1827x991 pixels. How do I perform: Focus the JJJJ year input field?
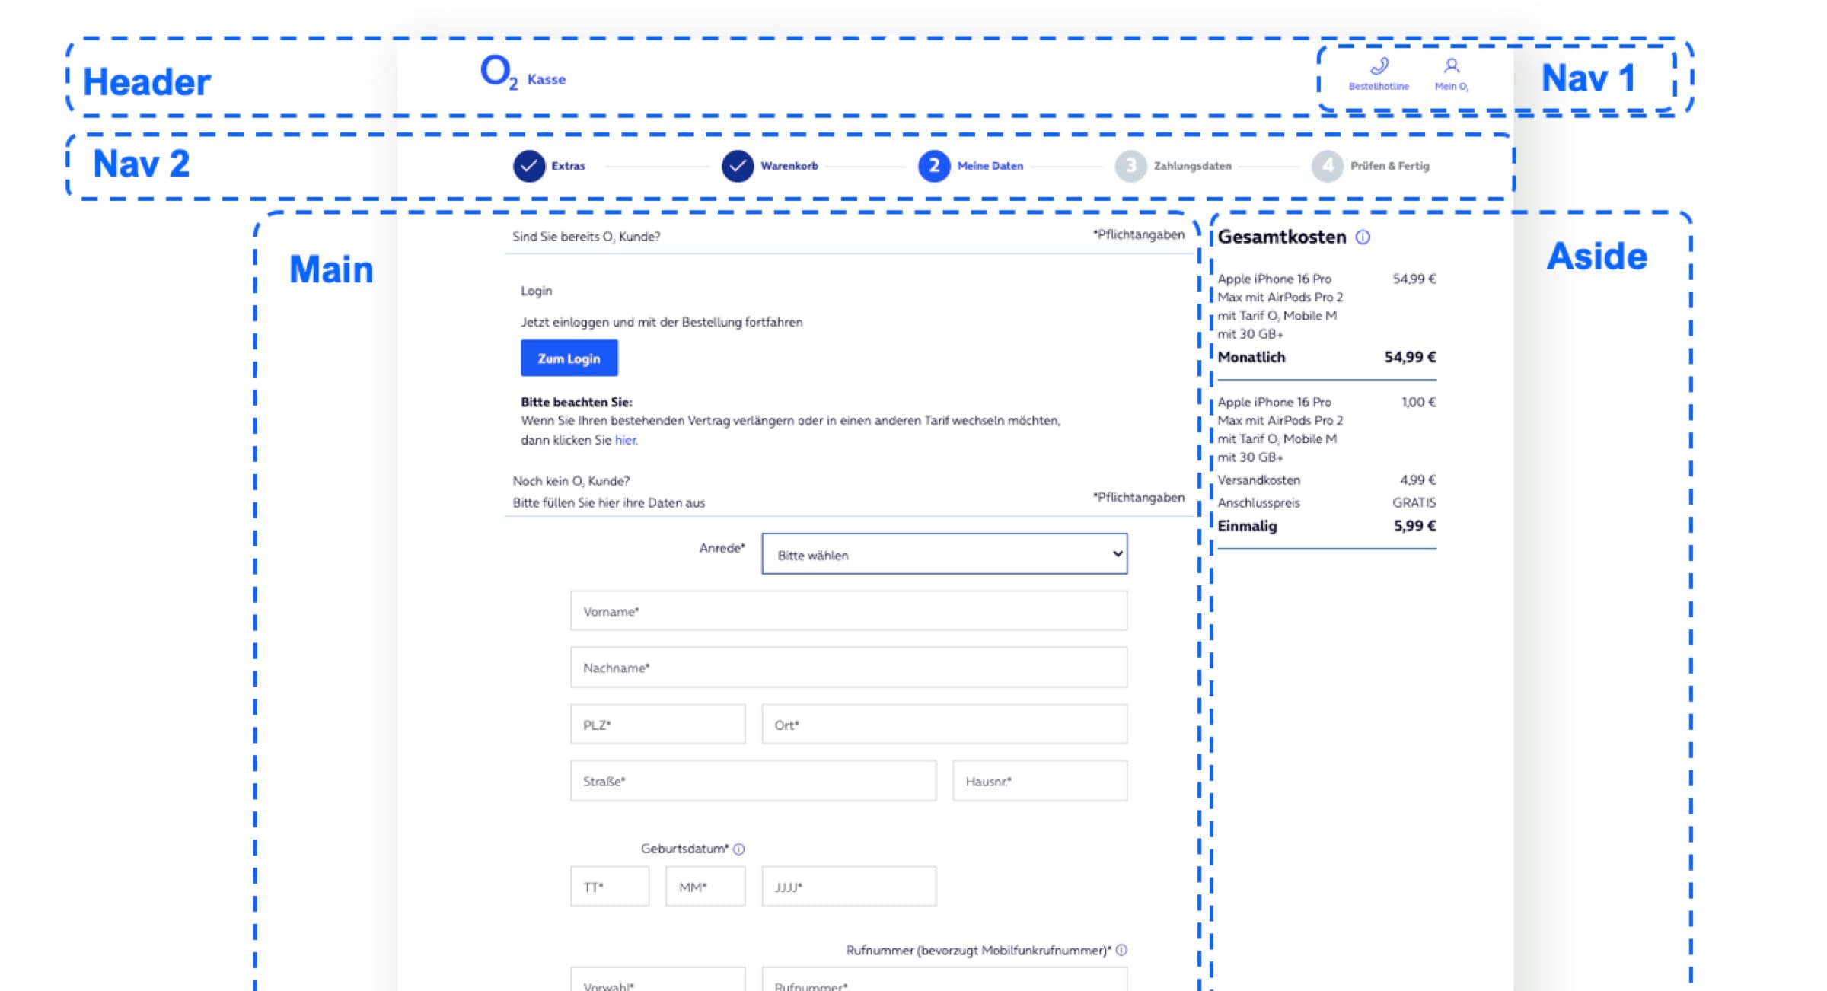pos(849,886)
